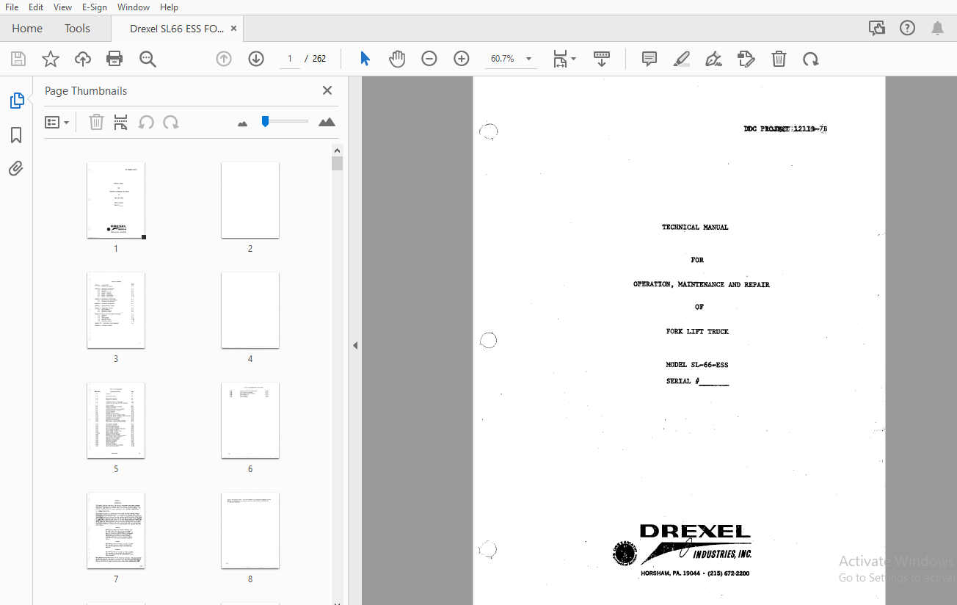Activate the hand pan tool
Viewport: 957px width, 605px height.
click(397, 59)
